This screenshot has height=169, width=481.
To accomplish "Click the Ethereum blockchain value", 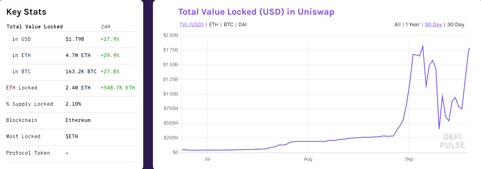I will 78,120.
